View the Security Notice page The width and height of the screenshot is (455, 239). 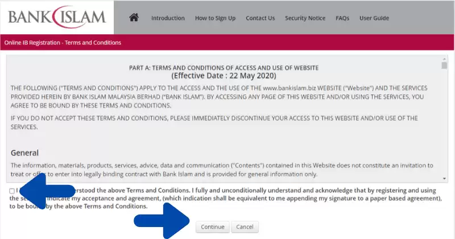[305, 18]
